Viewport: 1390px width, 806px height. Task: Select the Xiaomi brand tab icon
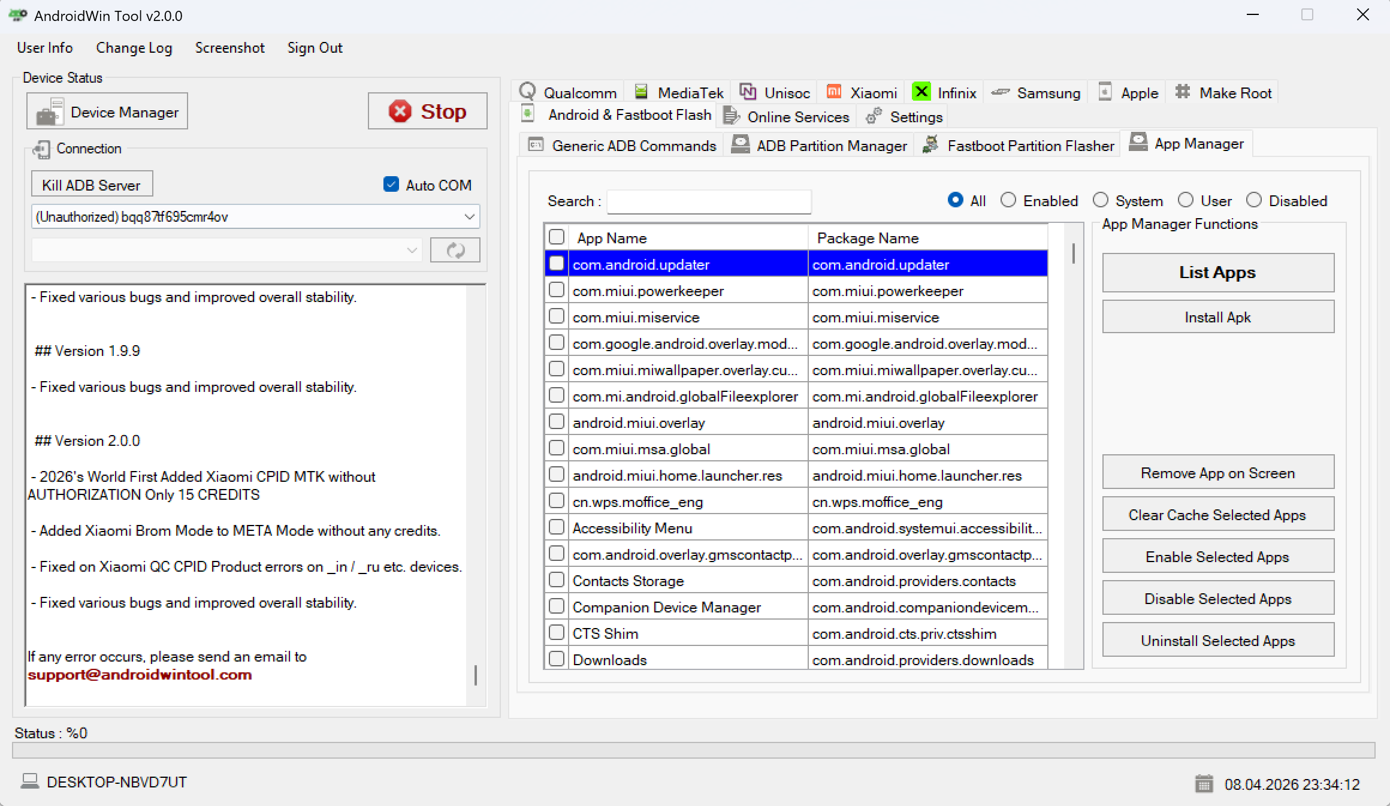833,92
